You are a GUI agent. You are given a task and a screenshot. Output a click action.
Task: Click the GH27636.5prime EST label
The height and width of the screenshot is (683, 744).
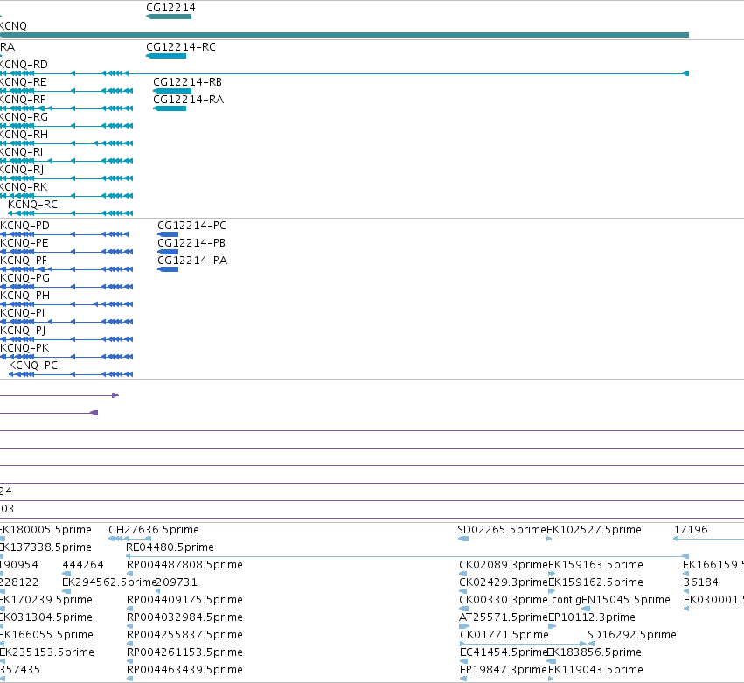click(x=154, y=530)
